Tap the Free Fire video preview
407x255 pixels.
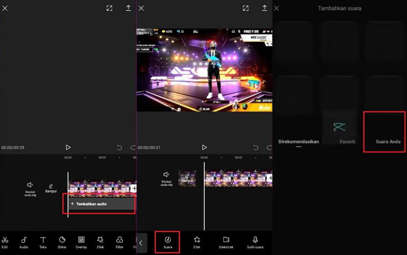pos(204,70)
